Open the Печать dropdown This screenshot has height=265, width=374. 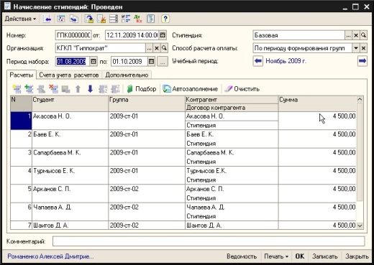[276, 256]
